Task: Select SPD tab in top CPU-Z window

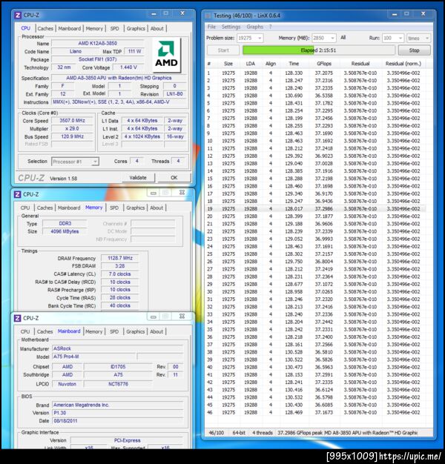Action: click(114, 28)
